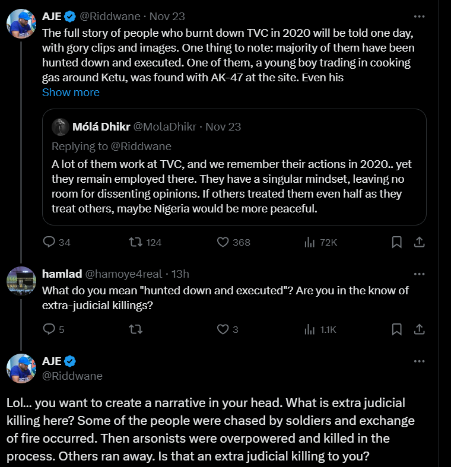Share hamlad's tweet
451x467 pixels.
point(418,329)
